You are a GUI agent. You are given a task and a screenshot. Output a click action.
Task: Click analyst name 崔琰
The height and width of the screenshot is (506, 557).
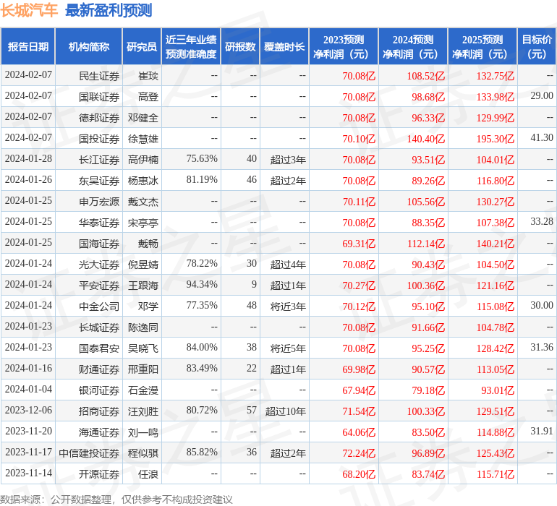pos(148,76)
